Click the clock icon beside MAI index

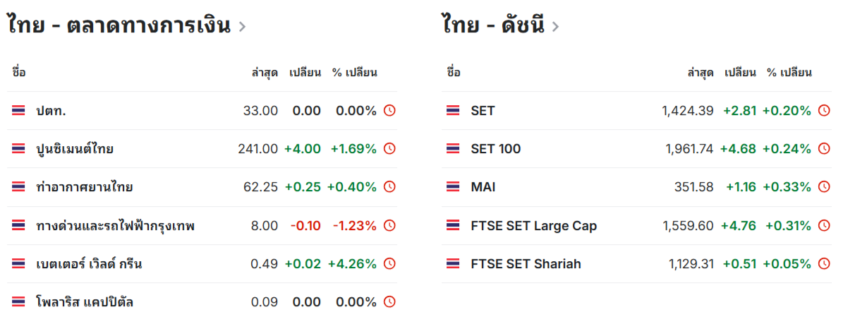coord(824,186)
